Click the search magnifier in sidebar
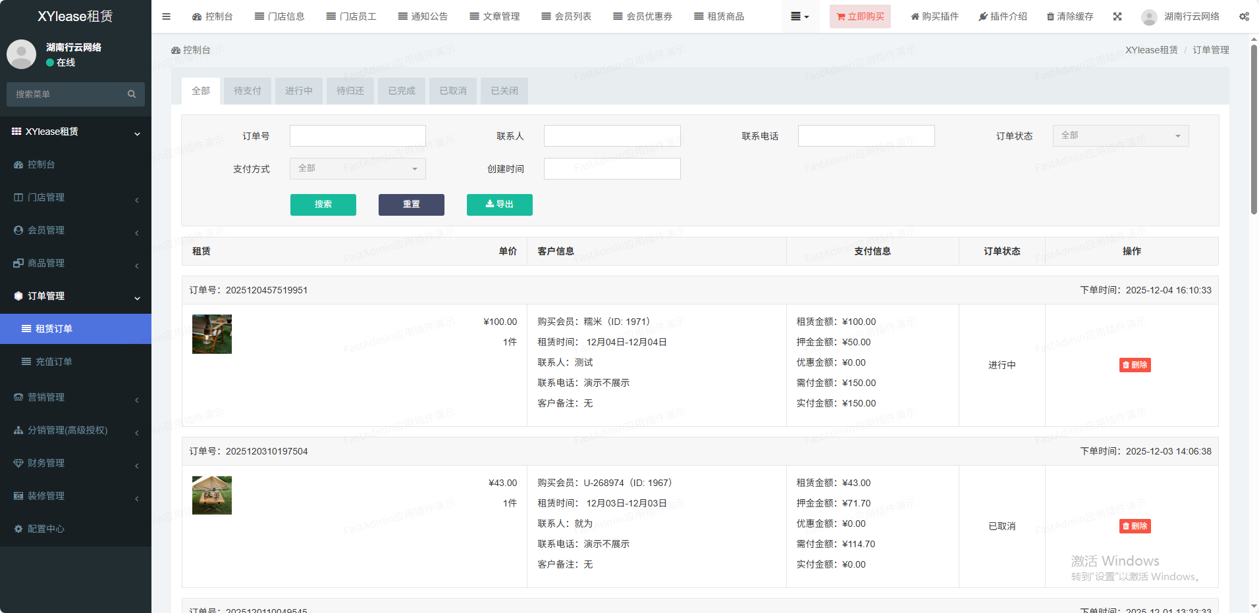The image size is (1259, 613). coord(132,94)
